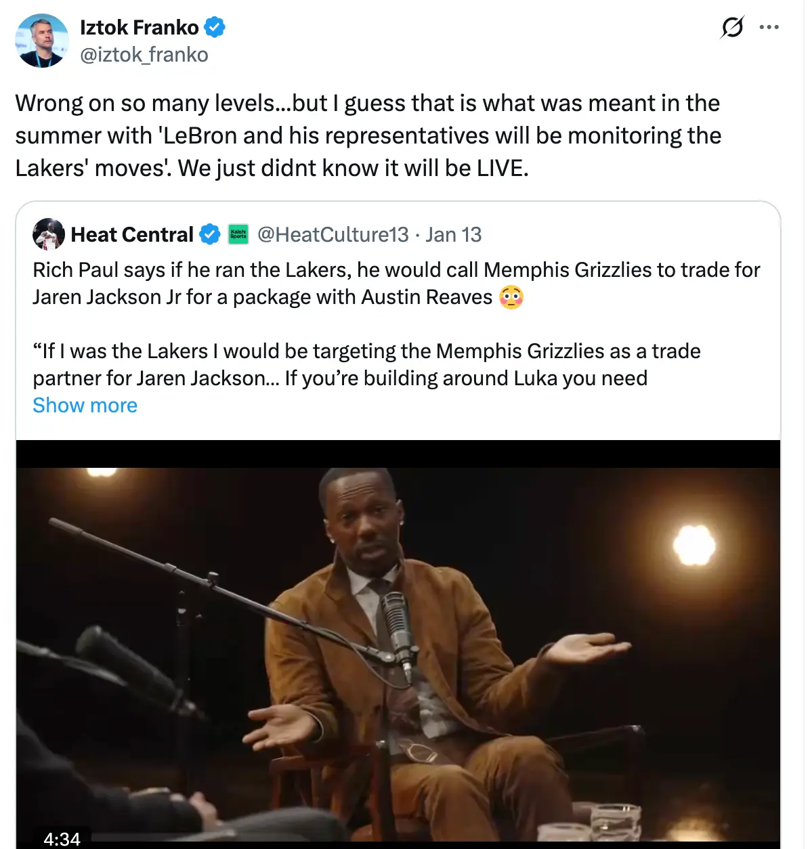This screenshot has height=849, width=810.
Task: Click the flushed face emoji after 'Austin Reaves'
Action: 511,298
